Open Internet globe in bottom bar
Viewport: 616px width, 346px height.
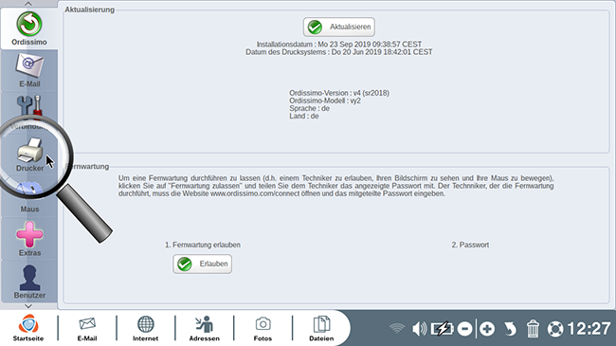coord(145,328)
